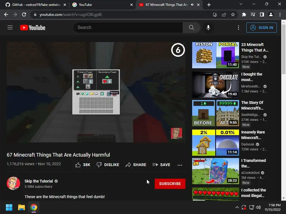Go to YouTube home via logo
286x214 pixels.
(x=33, y=28)
